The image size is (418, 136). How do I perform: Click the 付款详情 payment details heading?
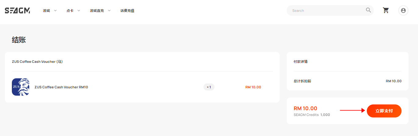coord(300,62)
